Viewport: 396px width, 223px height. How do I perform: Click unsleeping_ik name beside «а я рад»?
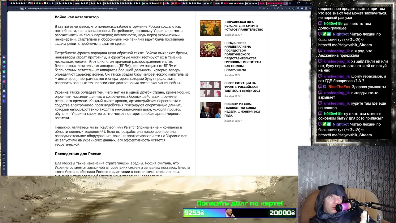pyautogui.click(x=337, y=51)
